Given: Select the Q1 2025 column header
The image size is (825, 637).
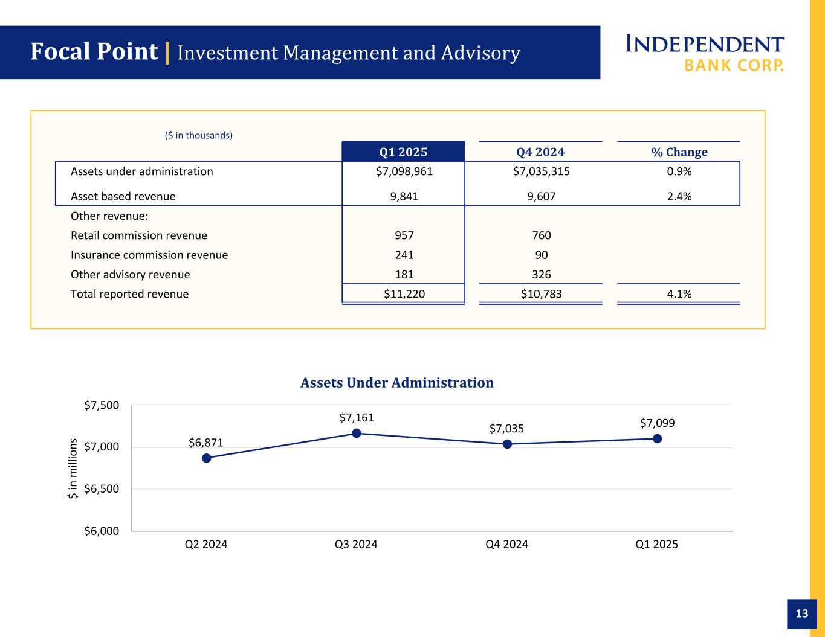Looking at the screenshot, I should click(403, 152).
